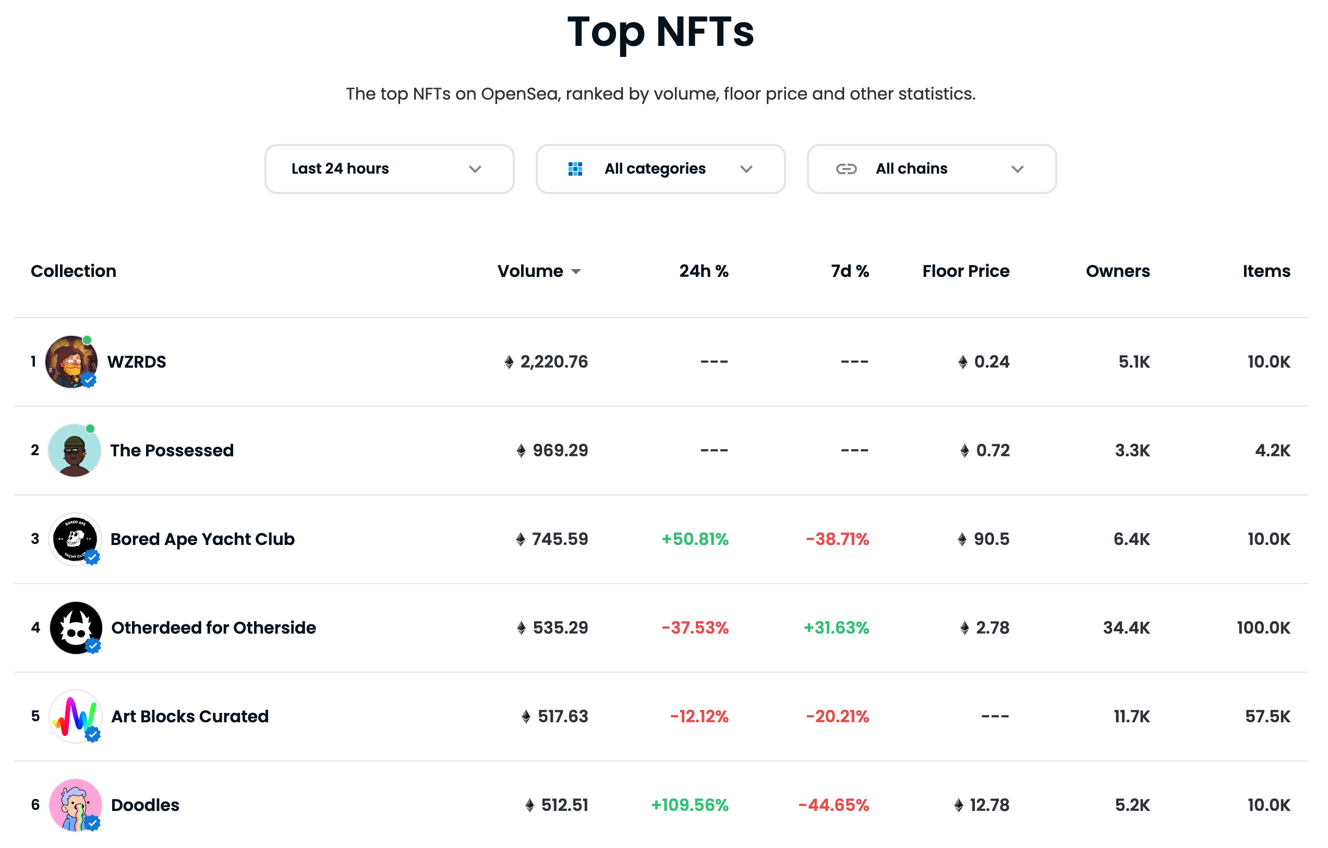The image size is (1328, 848).
Task: Click the Collection column header
Action: pos(74,271)
